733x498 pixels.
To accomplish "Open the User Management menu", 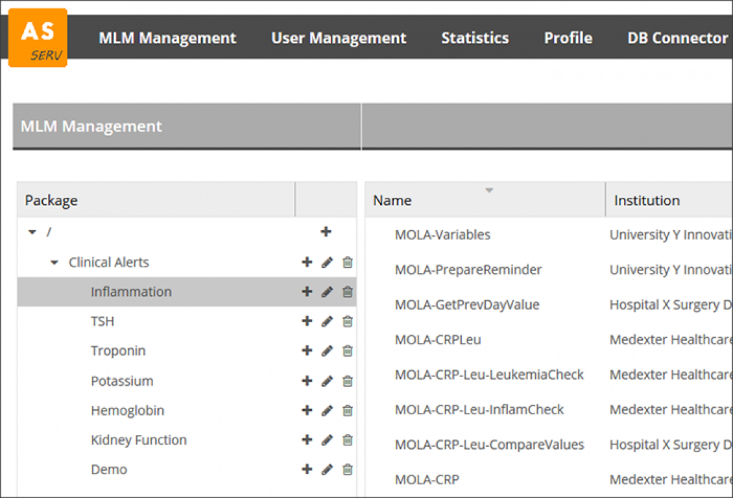I will pos(339,38).
